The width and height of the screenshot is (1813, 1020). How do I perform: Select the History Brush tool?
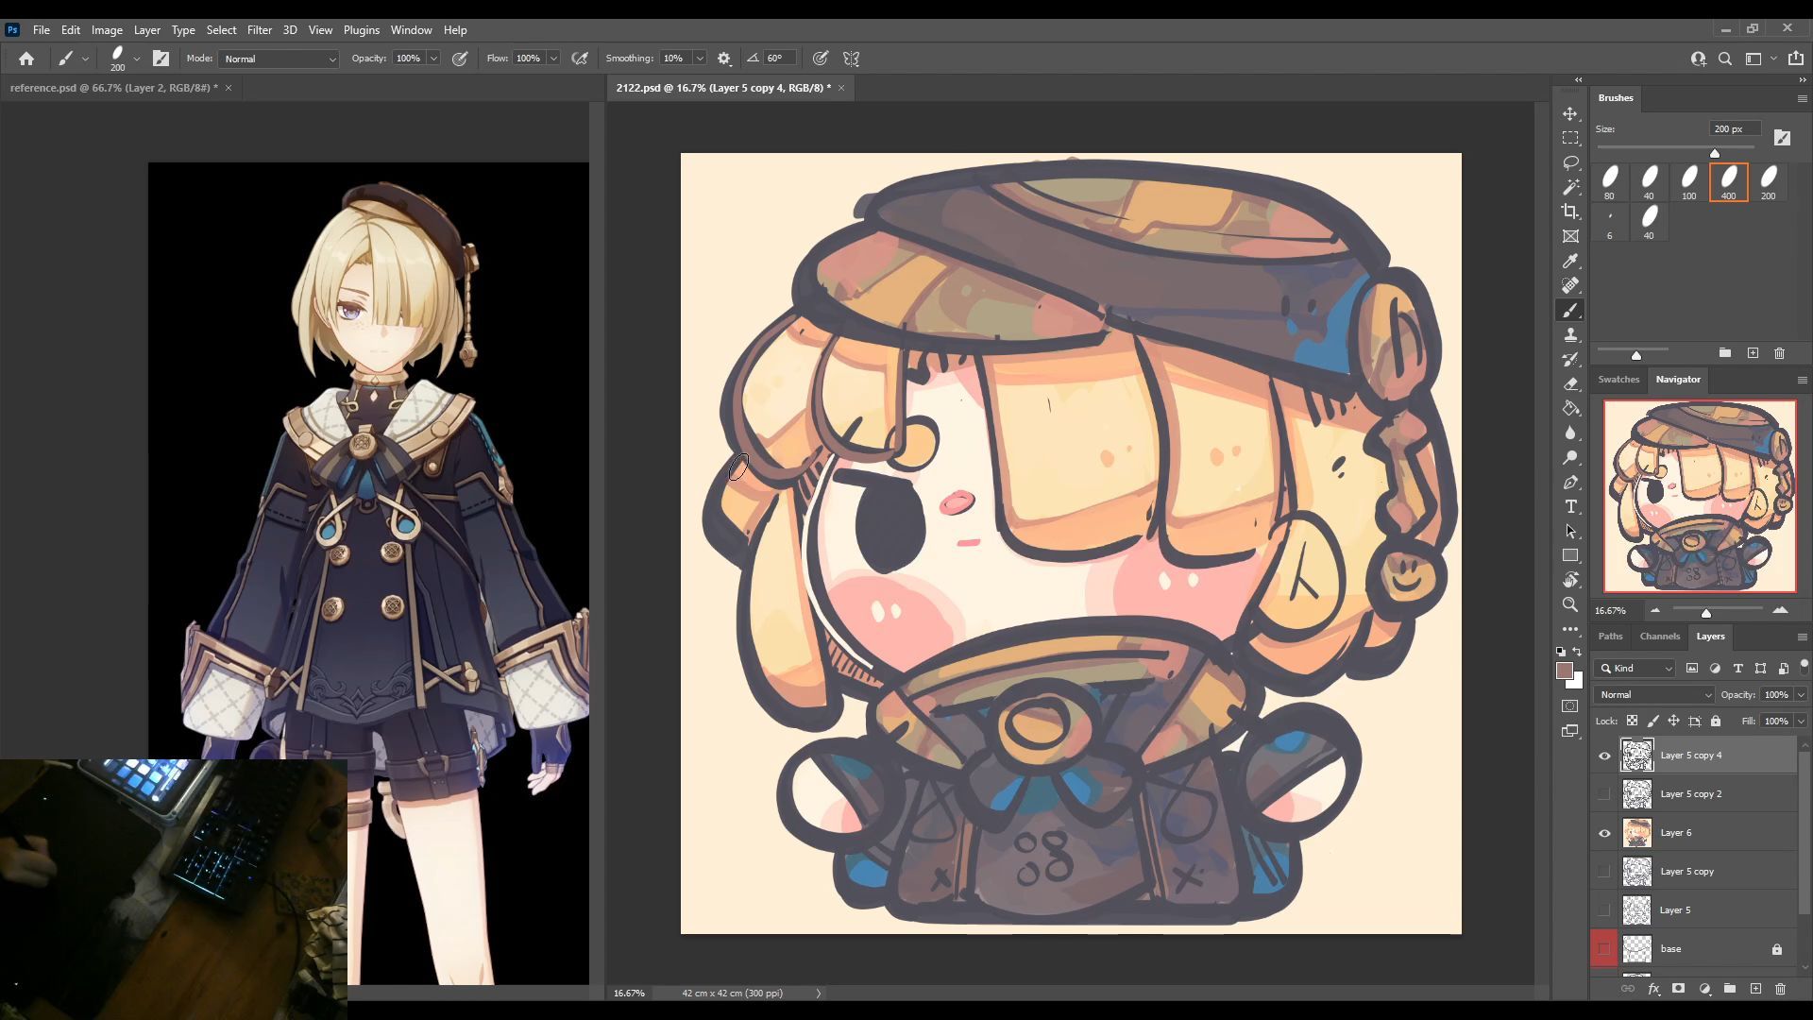pyautogui.click(x=1570, y=359)
